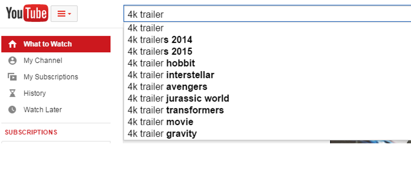Choose the suggestion '4k trailer hobbit'

coord(161,63)
